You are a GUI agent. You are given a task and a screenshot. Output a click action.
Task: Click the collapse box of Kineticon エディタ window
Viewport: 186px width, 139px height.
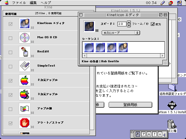coord(165,15)
